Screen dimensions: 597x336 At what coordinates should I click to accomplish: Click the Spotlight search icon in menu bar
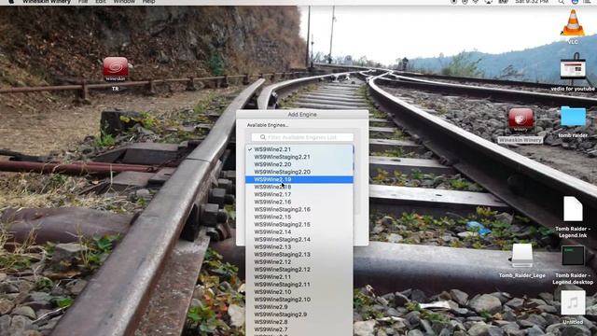(562, 2)
